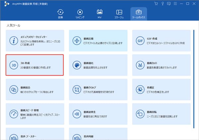Image resolution: width=199 pixels, height=140 pixels.
Task: Click the 動画回転 rotate icon
Action: [140, 114]
